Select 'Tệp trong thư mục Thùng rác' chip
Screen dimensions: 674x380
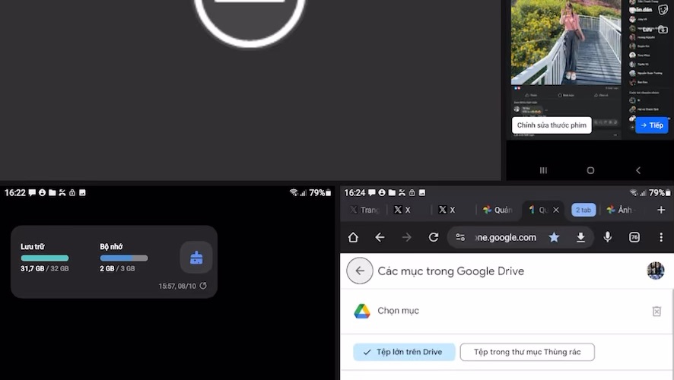pos(526,352)
